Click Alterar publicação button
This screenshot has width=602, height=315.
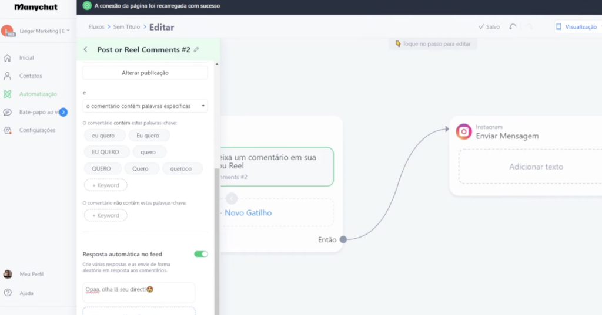(x=145, y=73)
